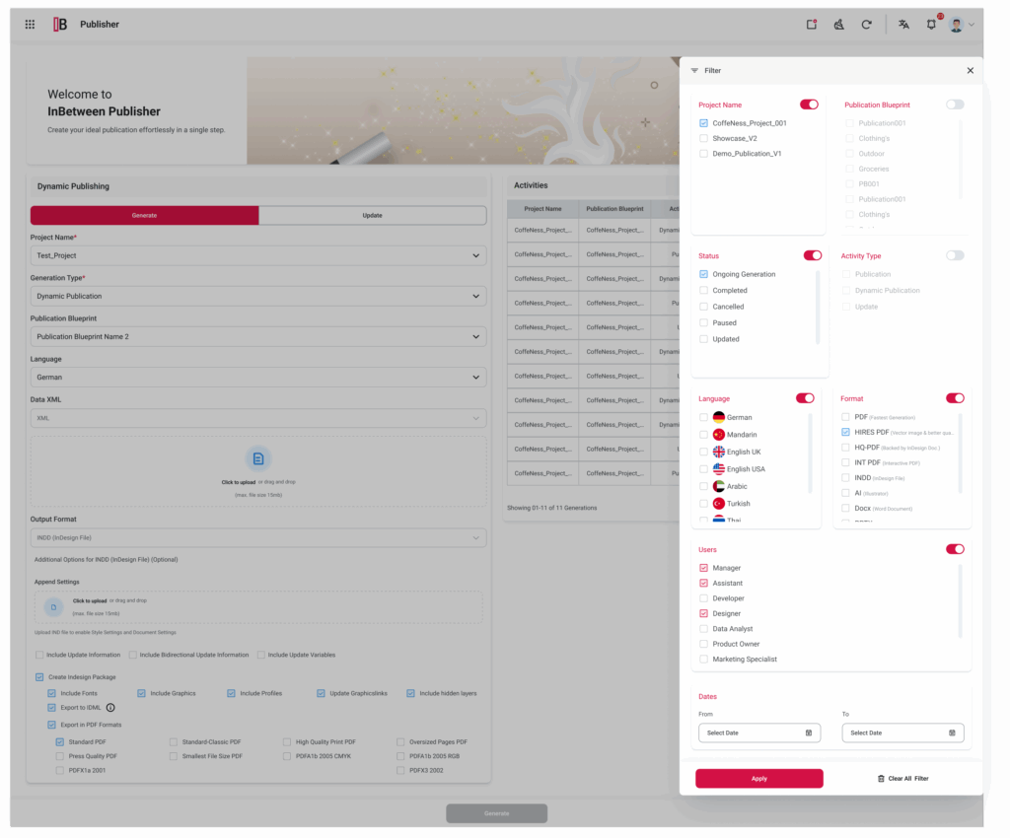Uncheck the Include Fonts checkbox
1010x838 pixels.
(51, 692)
